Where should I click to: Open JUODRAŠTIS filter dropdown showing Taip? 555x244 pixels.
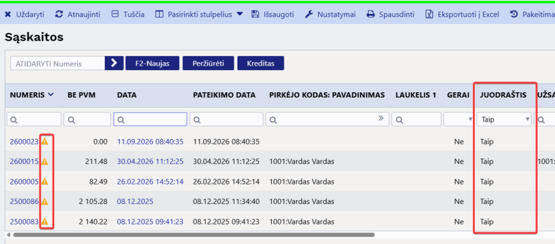pos(504,119)
